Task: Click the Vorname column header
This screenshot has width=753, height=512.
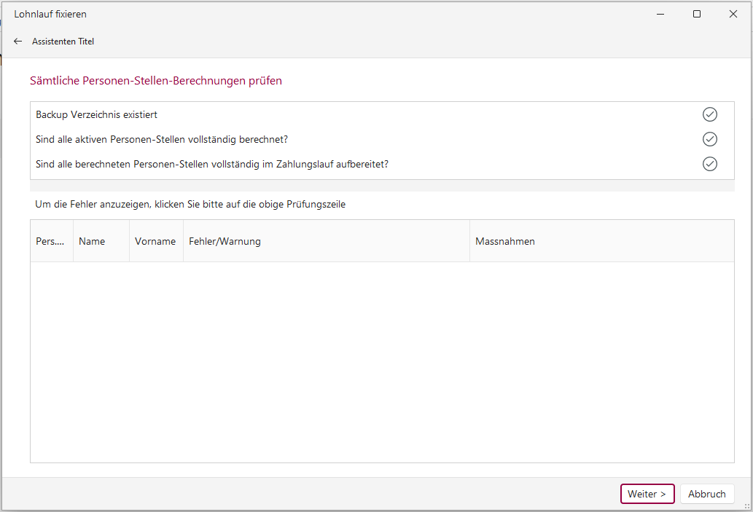Action: (155, 241)
